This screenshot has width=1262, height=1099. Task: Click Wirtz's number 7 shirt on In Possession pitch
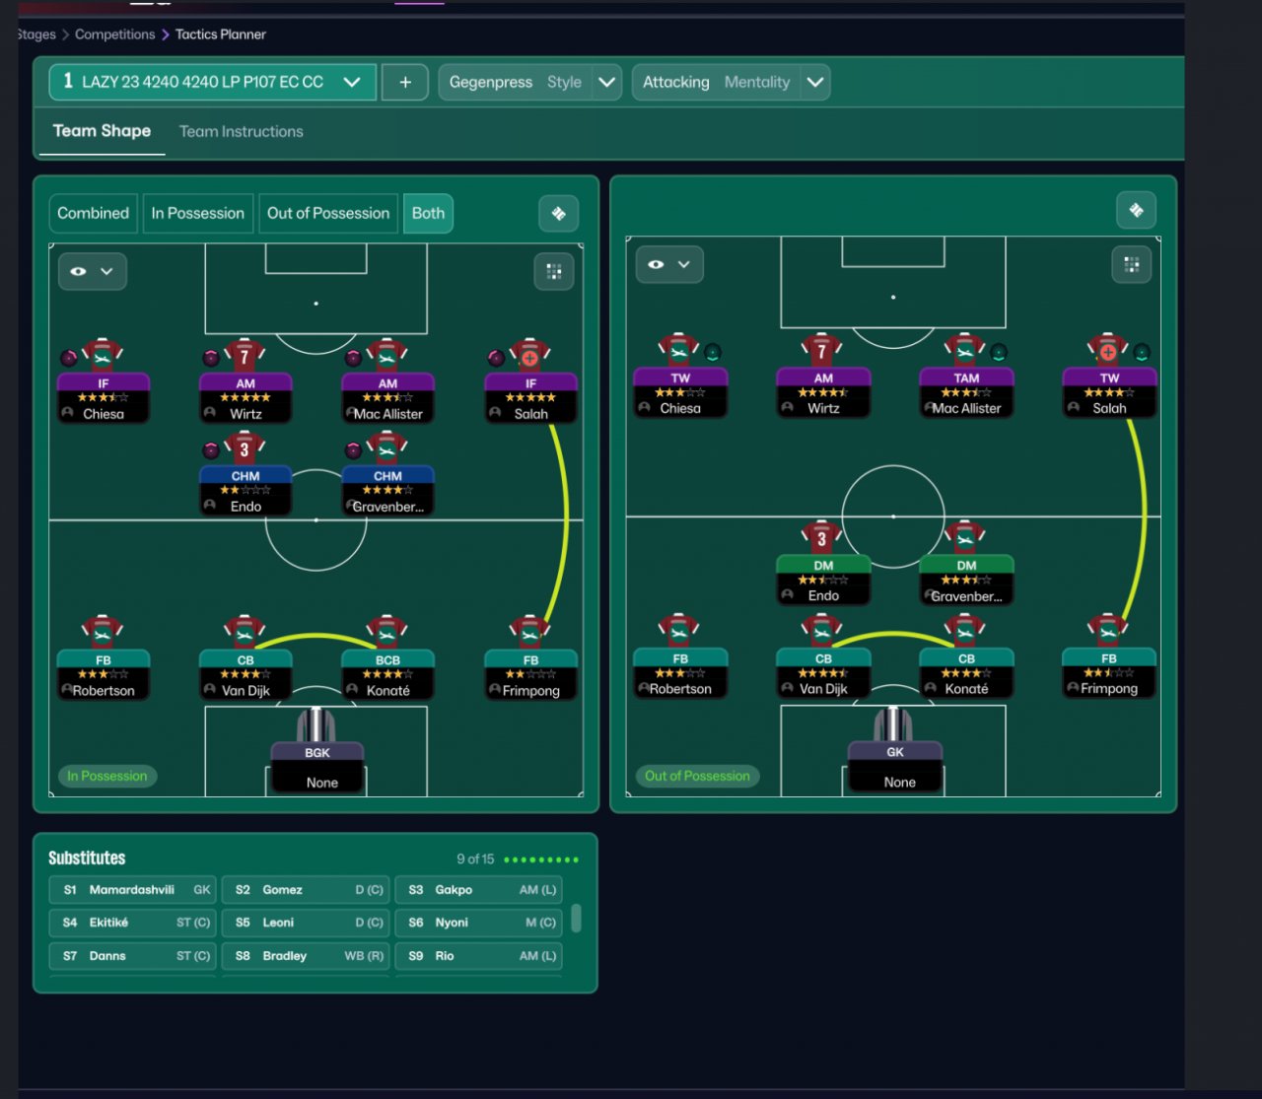245,355
